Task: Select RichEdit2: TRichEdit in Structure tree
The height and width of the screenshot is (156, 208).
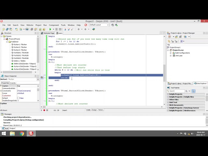Action: pyautogui.click(x=21, y=56)
